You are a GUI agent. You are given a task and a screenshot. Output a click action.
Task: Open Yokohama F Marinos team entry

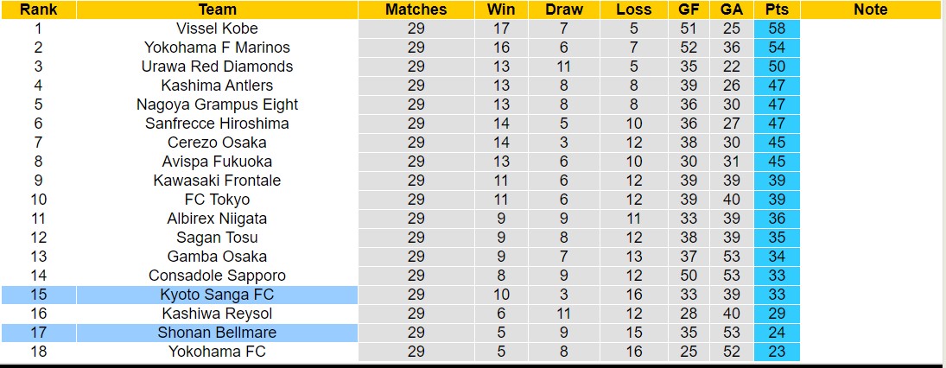(x=217, y=48)
